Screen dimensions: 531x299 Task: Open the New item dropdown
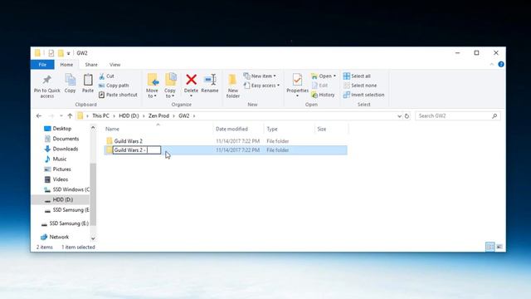260,76
